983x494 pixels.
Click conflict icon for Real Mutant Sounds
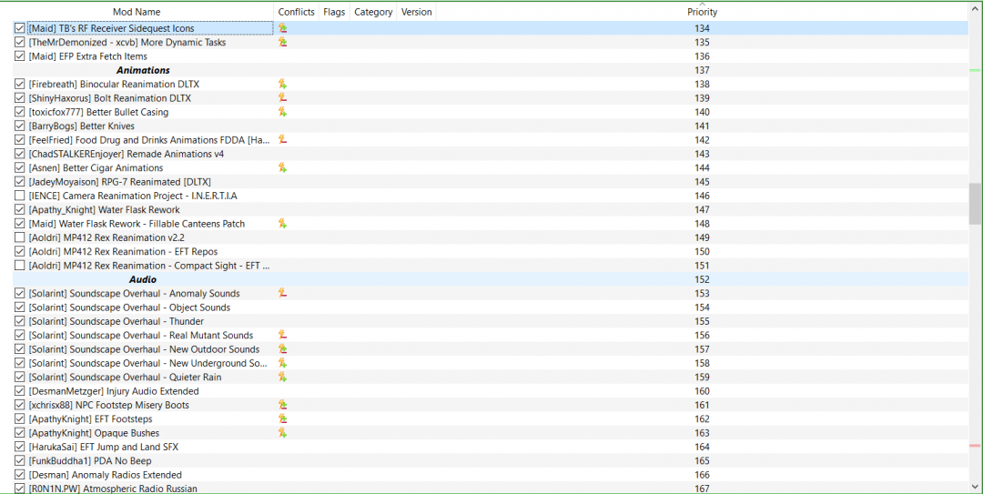coord(283,336)
